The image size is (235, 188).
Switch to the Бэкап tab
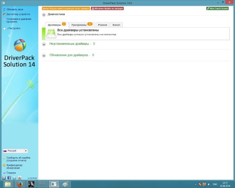116,25
